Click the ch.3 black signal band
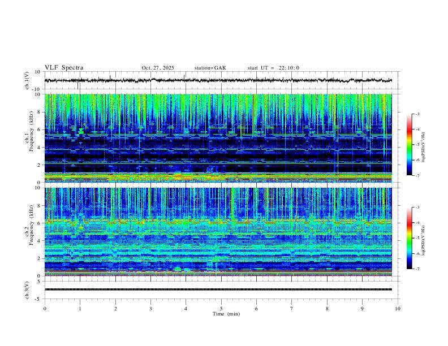Screen dimensions: 448x346 pyautogui.click(x=218, y=289)
